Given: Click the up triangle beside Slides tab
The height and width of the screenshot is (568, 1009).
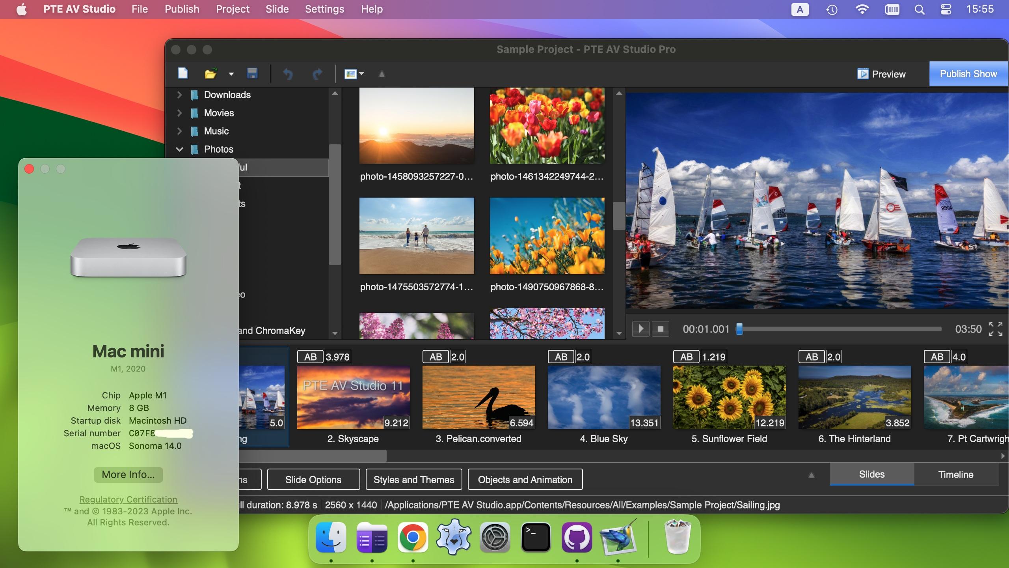Looking at the screenshot, I should [x=811, y=475].
